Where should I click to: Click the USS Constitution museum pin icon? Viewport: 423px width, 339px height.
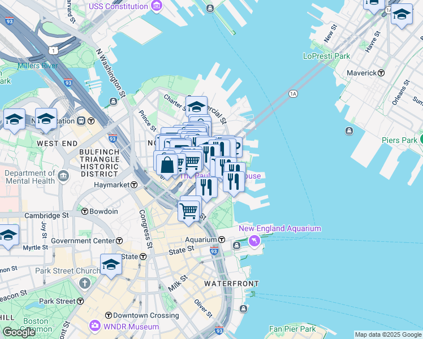point(157,6)
